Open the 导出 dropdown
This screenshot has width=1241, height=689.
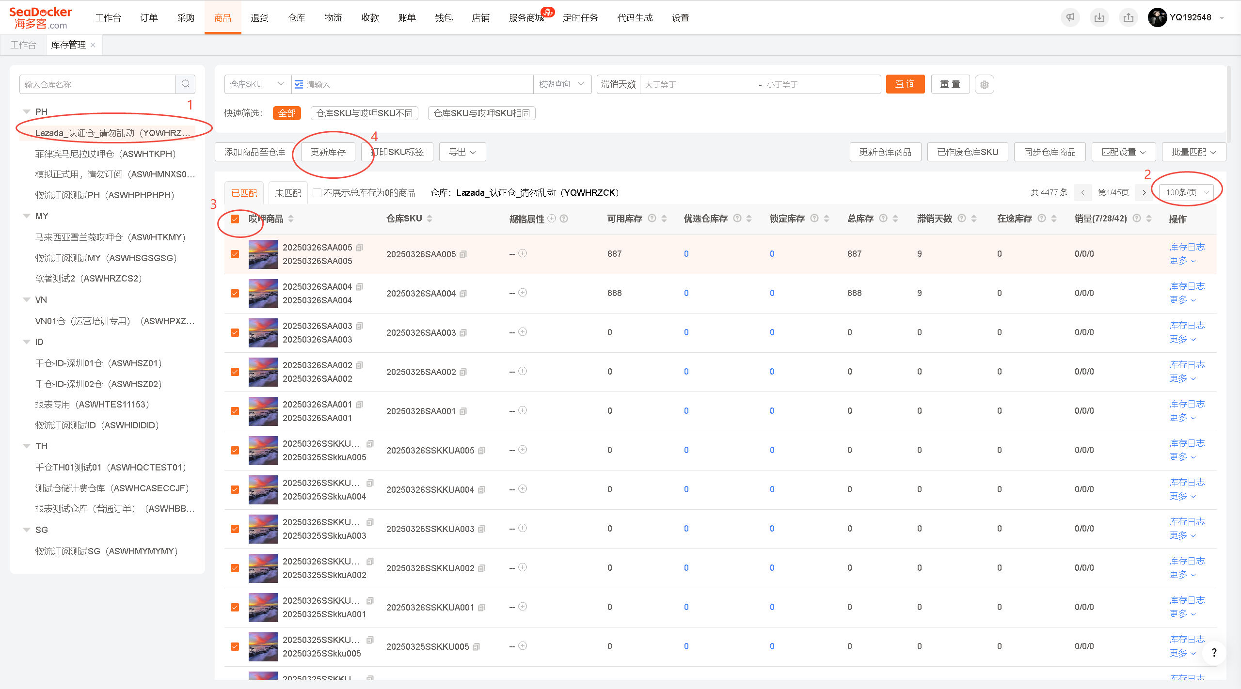coord(462,152)
